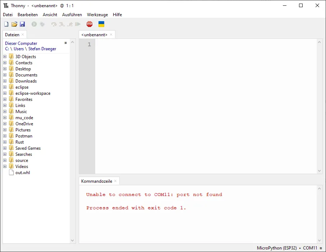Select the out.whl file

click(x=23, y=173)
